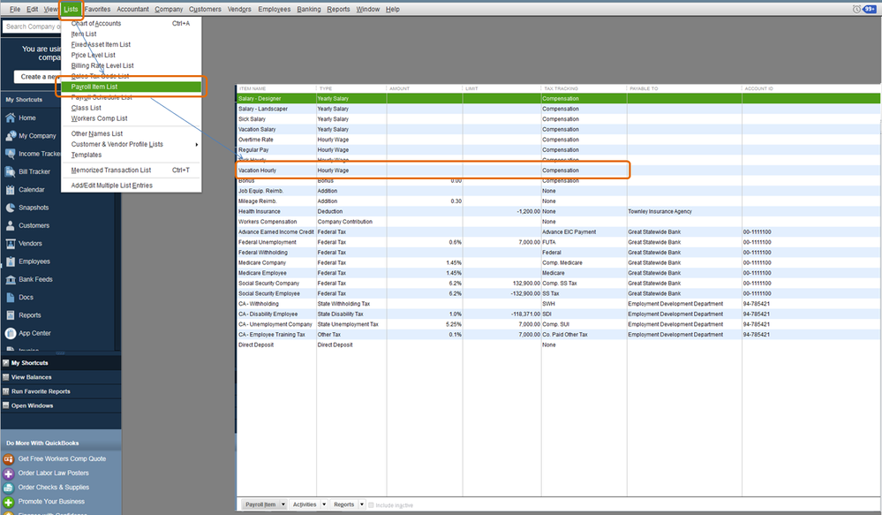Open the Calendar shortcut
Image resolution: width=882 pixels, height=515 pixels.
click(x=26, y=190)
